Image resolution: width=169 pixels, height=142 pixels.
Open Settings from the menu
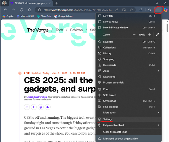click(129, 119)
